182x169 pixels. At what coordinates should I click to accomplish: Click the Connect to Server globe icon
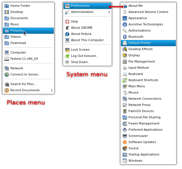(x=7, y=75)
